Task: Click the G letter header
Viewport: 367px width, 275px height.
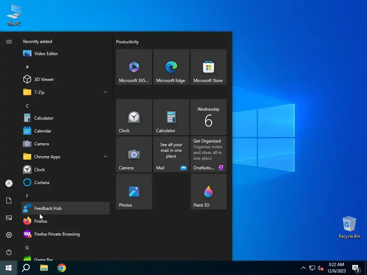Action: point(27,248)
